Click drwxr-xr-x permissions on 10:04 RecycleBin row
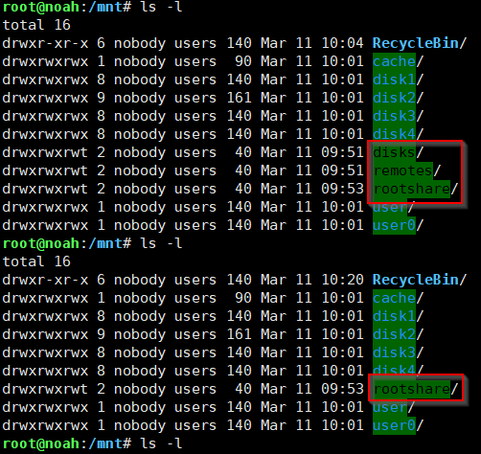481x454 pixels. [x=45, y=43]
